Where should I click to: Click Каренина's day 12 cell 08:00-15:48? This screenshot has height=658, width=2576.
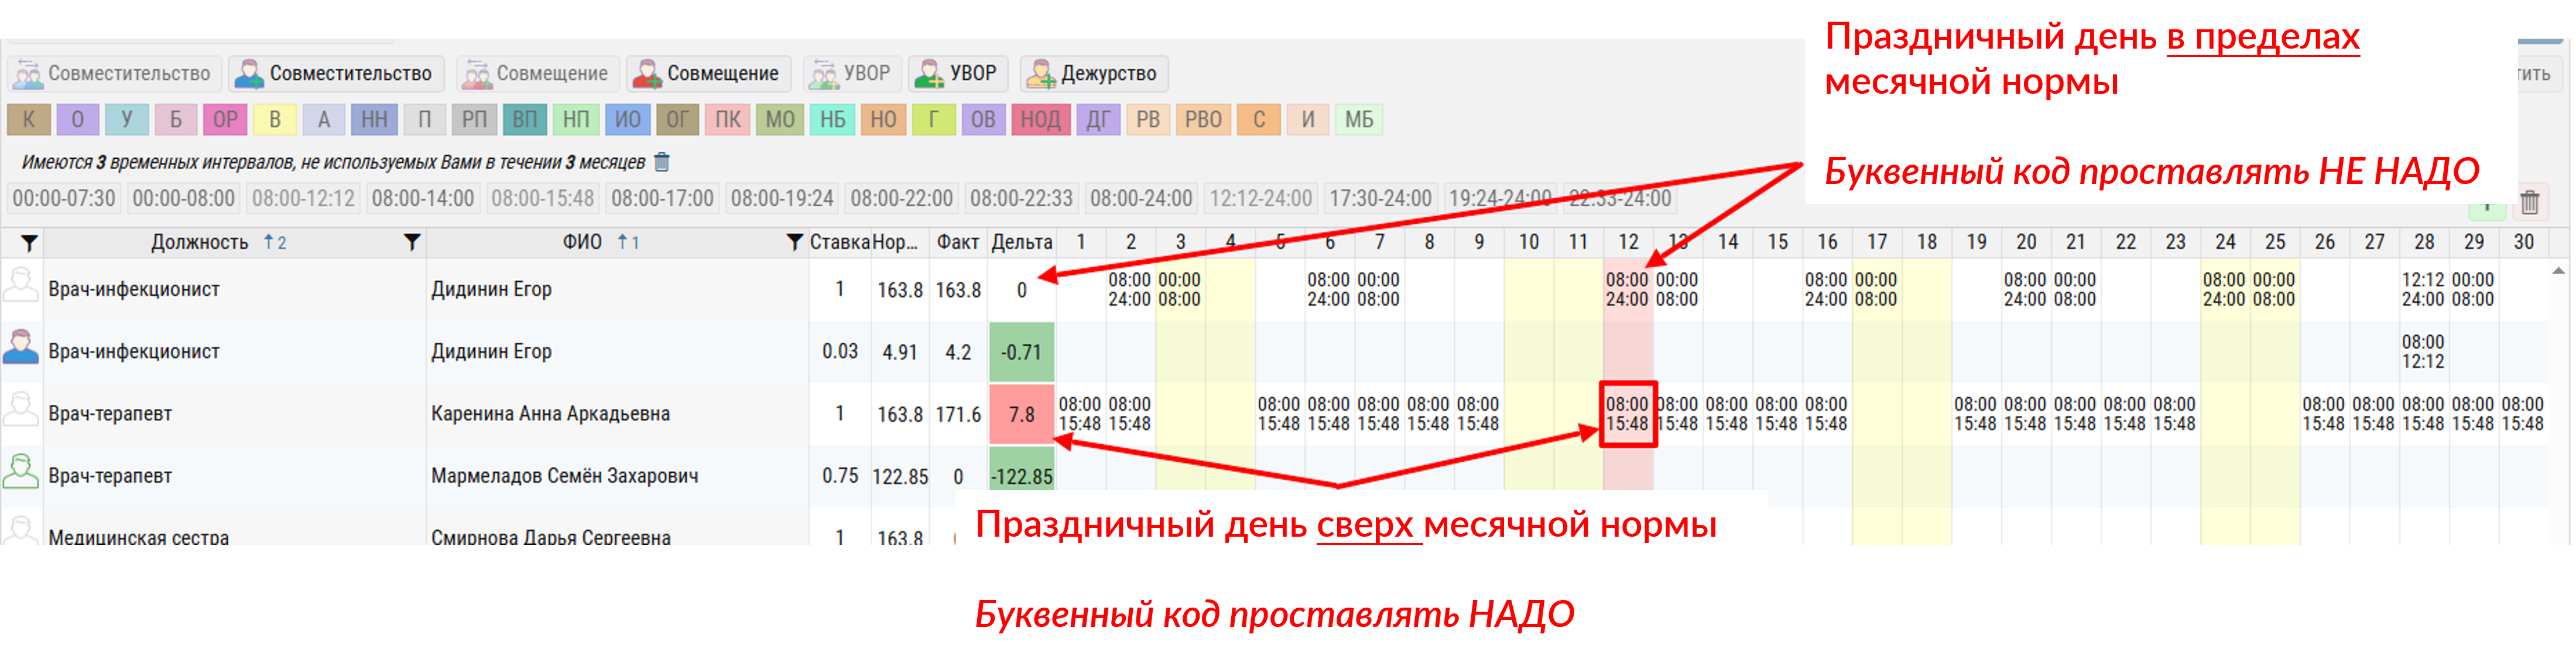(x=1627, y=414)
